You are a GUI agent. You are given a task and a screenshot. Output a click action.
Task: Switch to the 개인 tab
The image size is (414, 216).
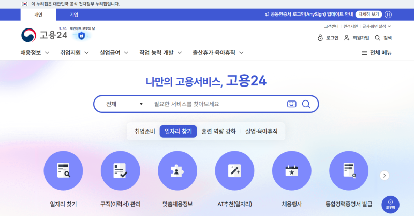point(38,15)
